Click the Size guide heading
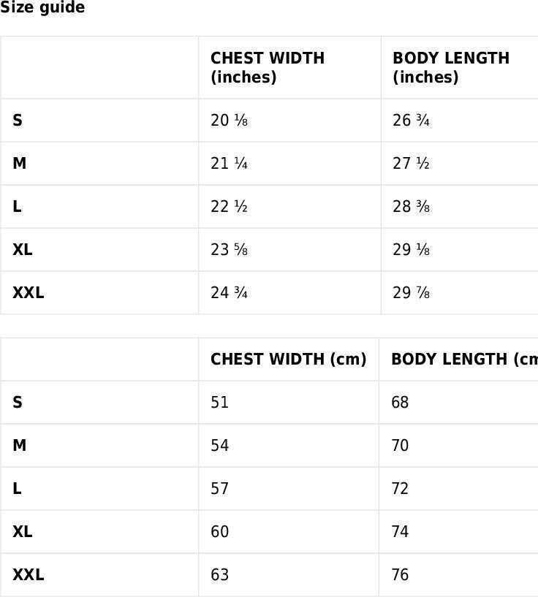 coord(42,7)
